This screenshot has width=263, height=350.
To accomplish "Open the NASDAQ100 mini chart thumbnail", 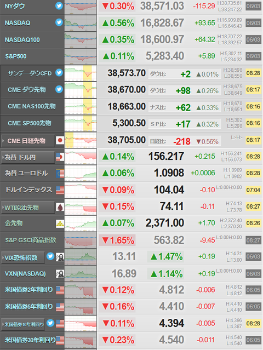I will coord(81,40).
